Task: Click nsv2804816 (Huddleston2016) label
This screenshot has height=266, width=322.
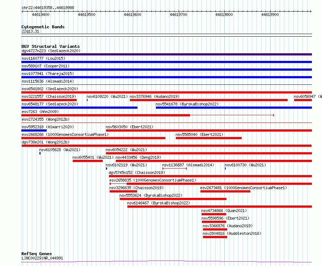Action: click(232, 233)
